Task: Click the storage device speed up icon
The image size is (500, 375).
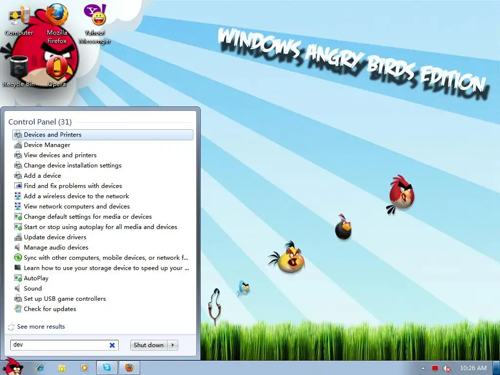Action: [x=18, y=268]
